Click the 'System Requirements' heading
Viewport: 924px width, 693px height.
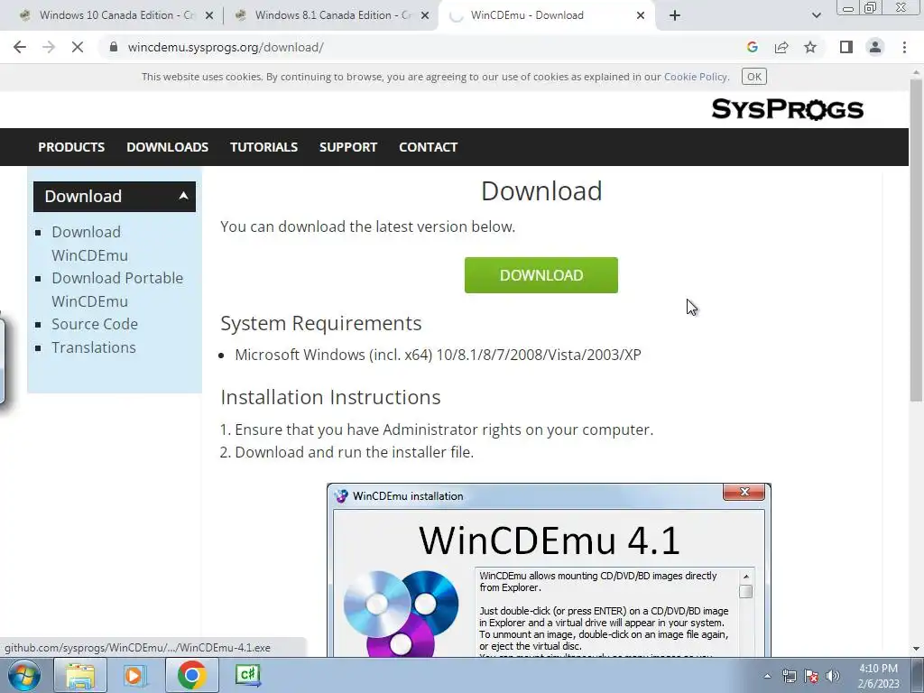321,324
